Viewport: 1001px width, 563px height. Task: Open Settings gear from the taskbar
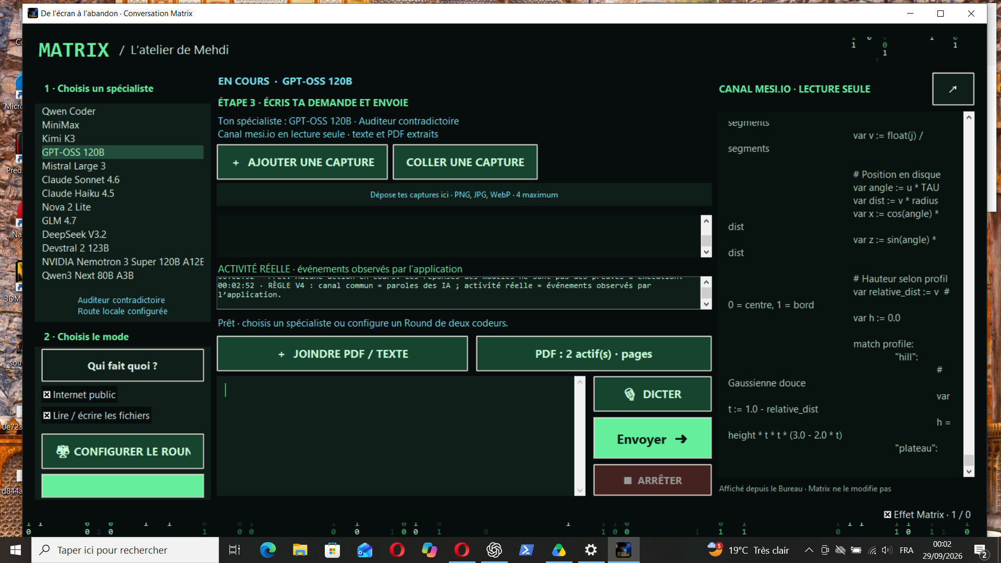coord(591,550)
